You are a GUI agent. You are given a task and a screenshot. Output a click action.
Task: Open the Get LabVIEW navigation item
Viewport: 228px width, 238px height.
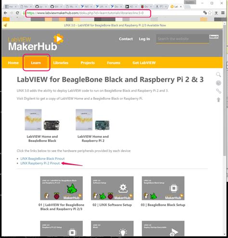144,63
